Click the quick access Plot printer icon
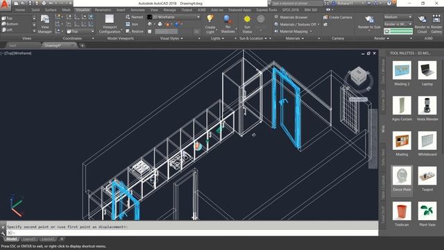The image size is (444, 250). pos(44,3)
